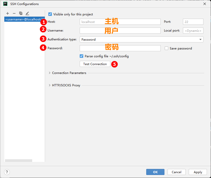Expand the Connection Parameters section
211x178 pixels.
tap(50, 73)
